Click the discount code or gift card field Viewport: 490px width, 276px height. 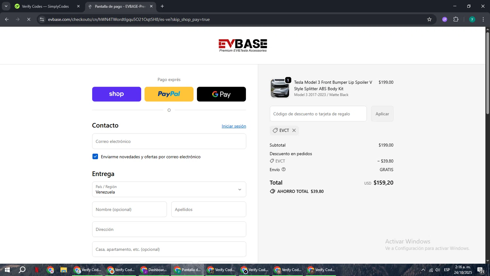(318, 114)
